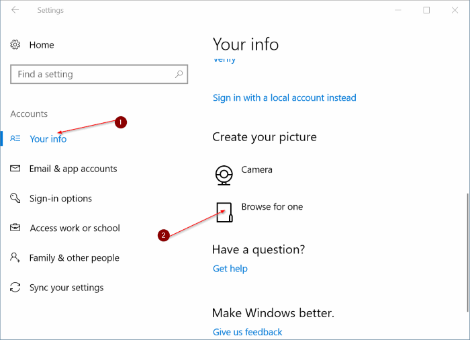
Task: Click the Get help link
Action: pos(230,269)
